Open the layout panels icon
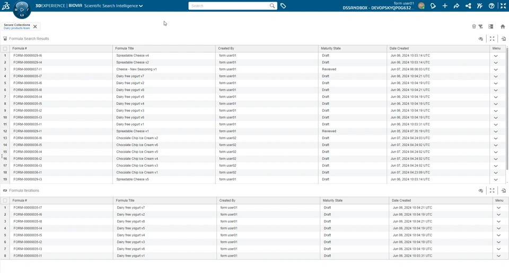Image resolution: width=509 pixels, height=273 pixels. [491, 26]
